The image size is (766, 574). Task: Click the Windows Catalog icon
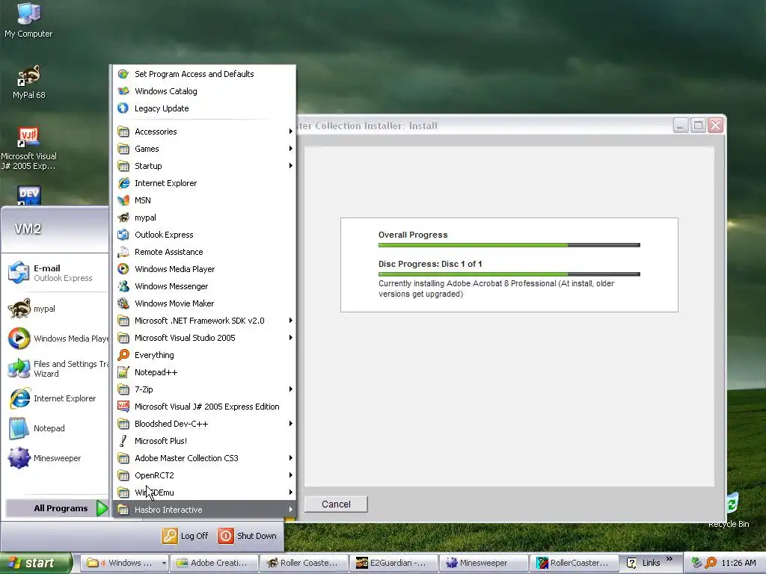(x=123, y=91)
